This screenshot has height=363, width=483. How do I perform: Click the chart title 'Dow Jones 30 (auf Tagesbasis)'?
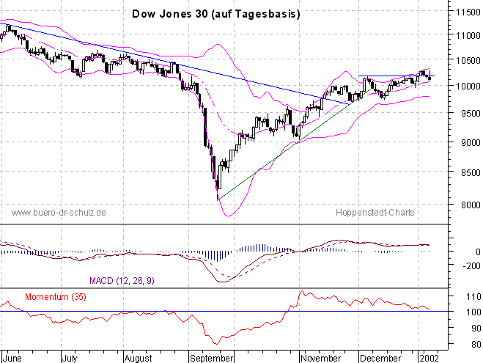[x=216, y=14]
